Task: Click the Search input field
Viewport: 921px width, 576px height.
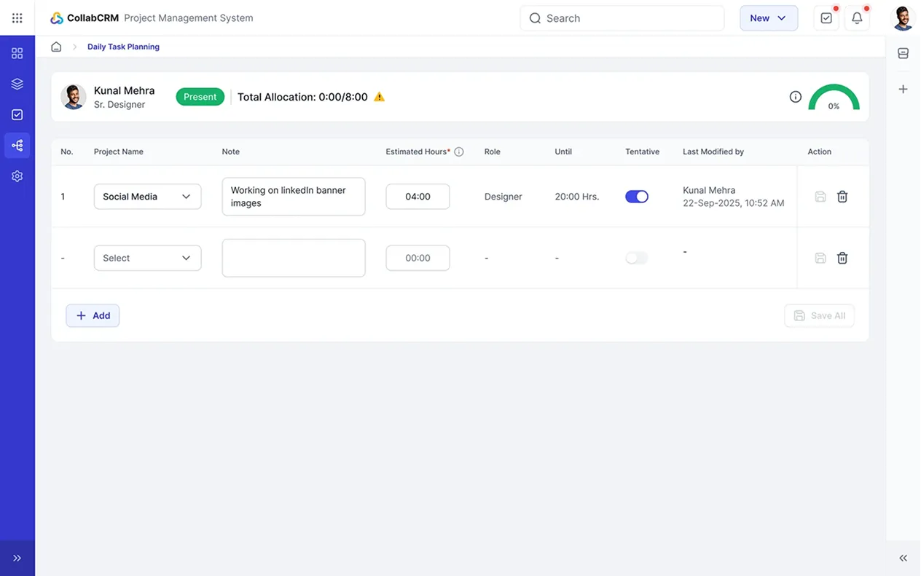Action: pos(622,18)
